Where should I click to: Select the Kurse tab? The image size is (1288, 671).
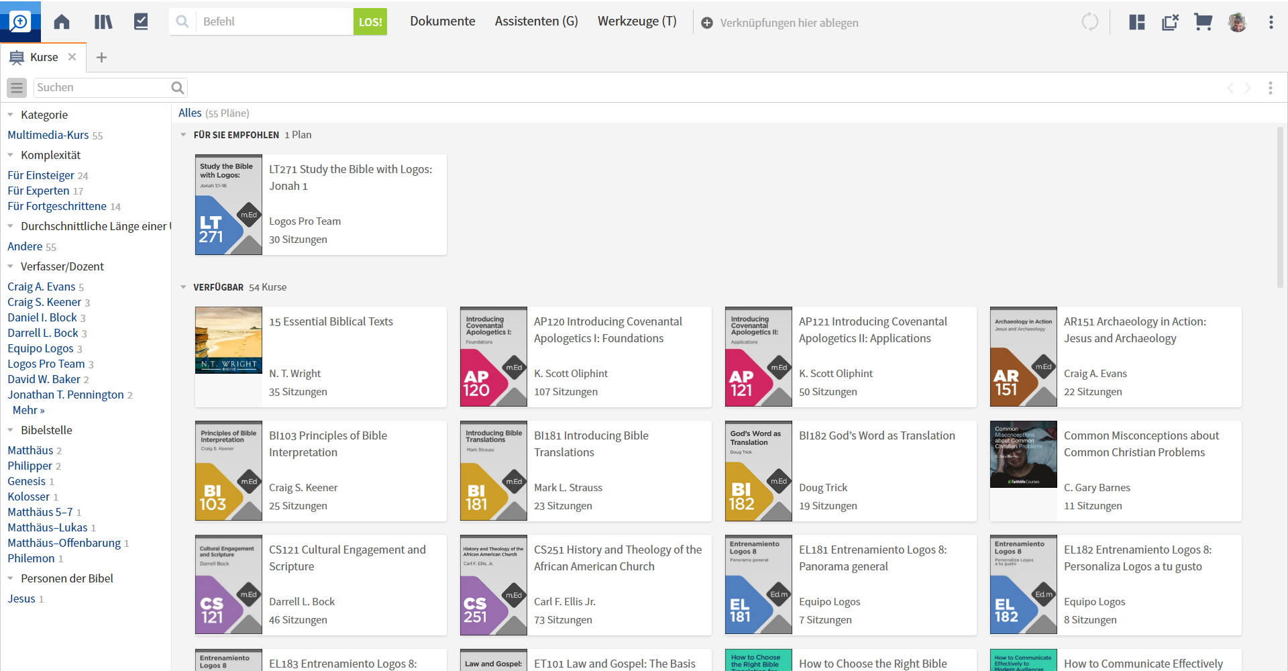pos(44,58)
